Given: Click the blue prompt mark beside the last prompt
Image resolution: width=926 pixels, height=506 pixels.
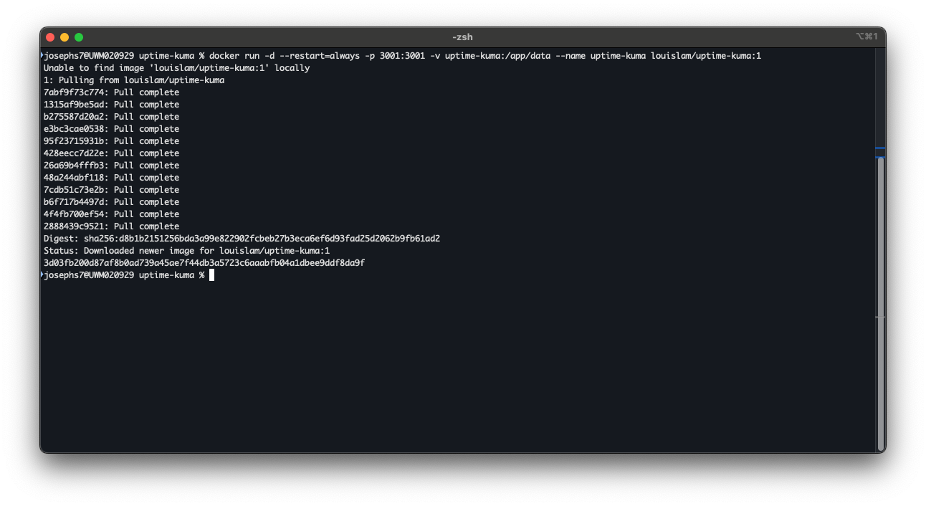Looking at the screenshot, I should (x=42, y=275).
